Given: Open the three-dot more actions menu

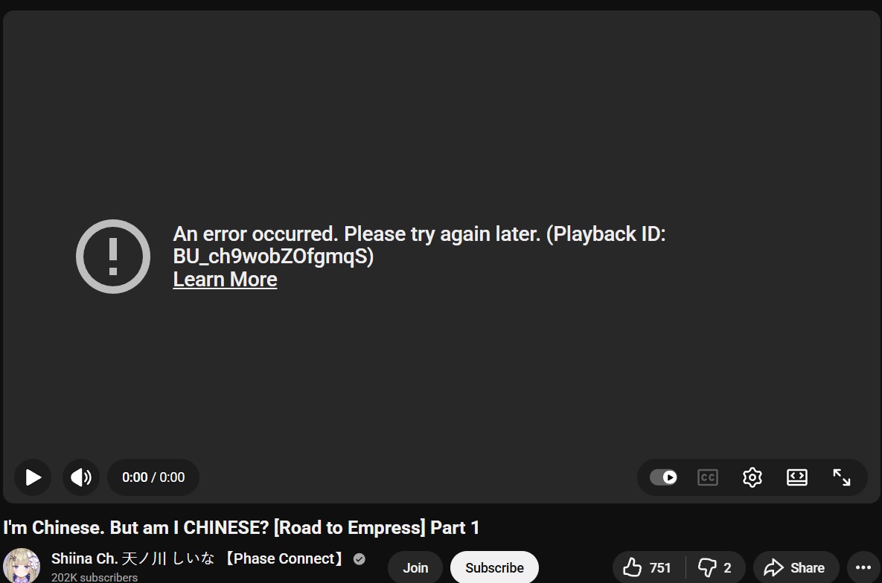Looking at the screenshot, I should tap(863, 568).
